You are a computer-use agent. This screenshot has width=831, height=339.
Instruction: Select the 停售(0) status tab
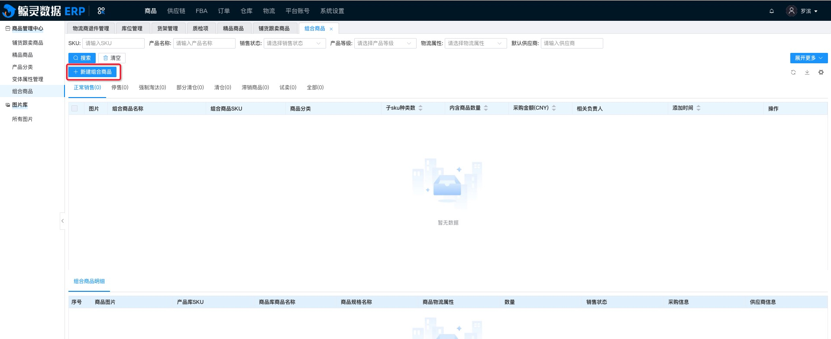120,88
